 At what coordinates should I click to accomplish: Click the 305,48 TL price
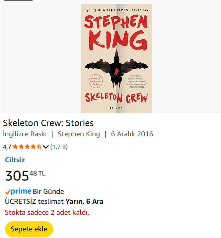[25, 175]
